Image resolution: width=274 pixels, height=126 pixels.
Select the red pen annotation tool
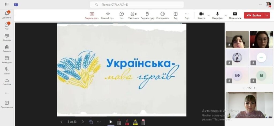click(x=127, y=122)
